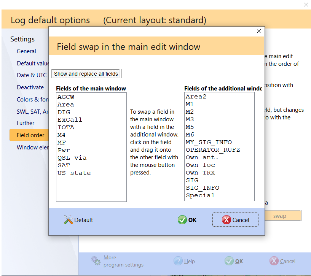Screen dimensions: 311x276
Task: Select M2 in additional window fields
Action: [x=219, y=112]
